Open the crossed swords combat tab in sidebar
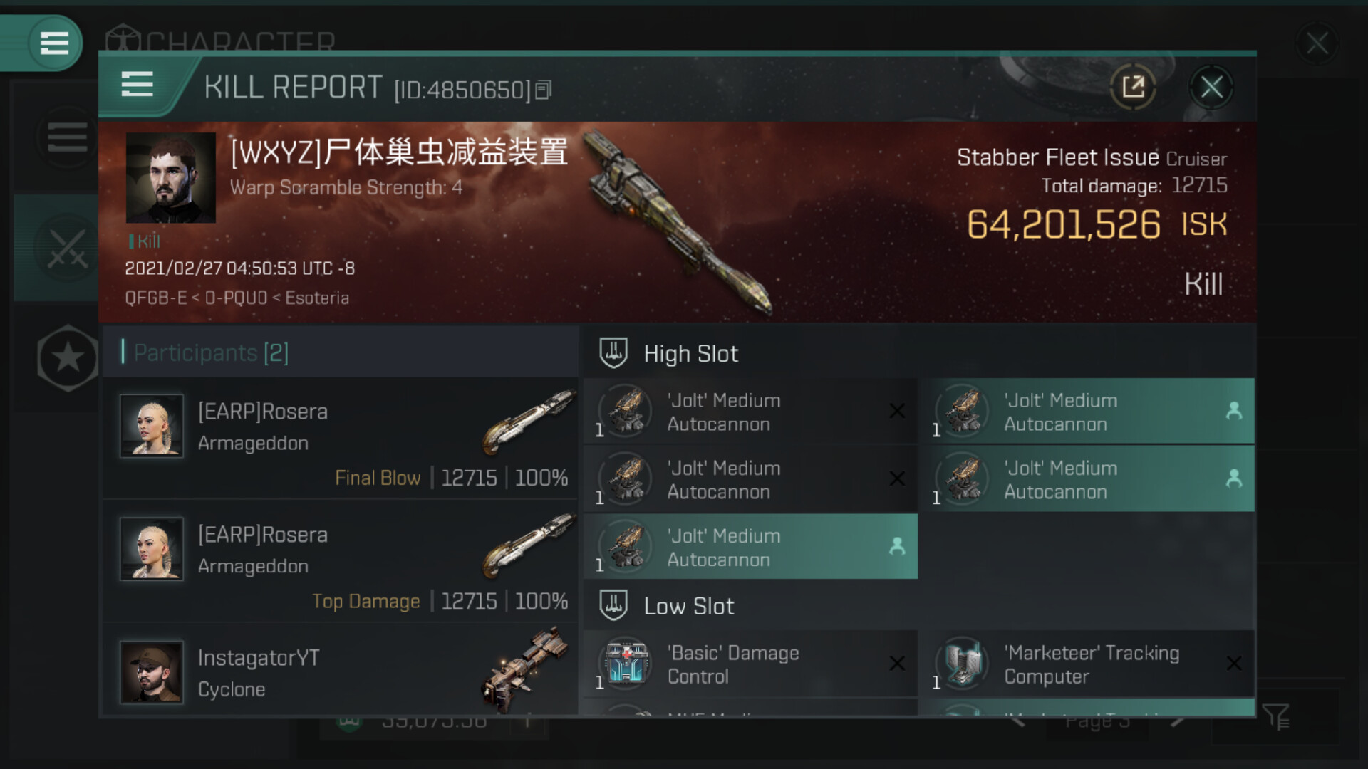 pos(68,248)
